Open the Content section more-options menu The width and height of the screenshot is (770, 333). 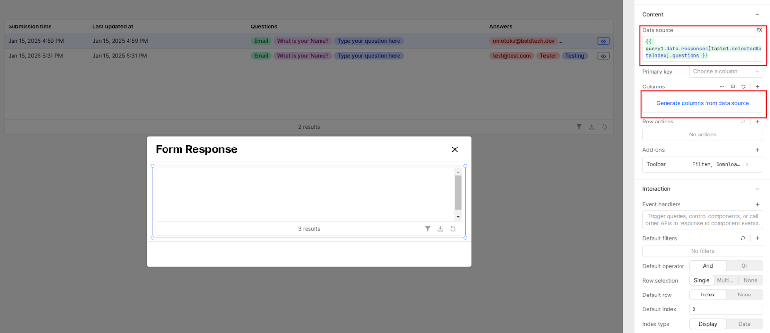tap(757, 15)
